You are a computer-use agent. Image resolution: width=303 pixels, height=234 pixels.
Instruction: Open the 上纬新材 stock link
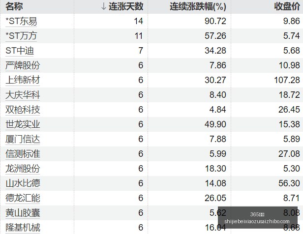pos(23,80)
